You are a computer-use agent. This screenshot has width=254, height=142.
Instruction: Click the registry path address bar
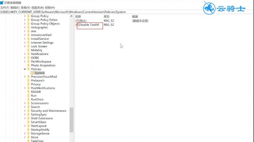coord(127,12)
